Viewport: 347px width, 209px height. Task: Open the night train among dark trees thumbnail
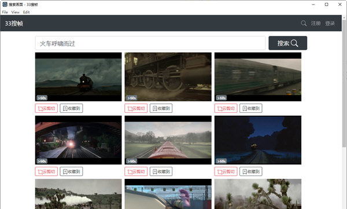pos(258,140)
